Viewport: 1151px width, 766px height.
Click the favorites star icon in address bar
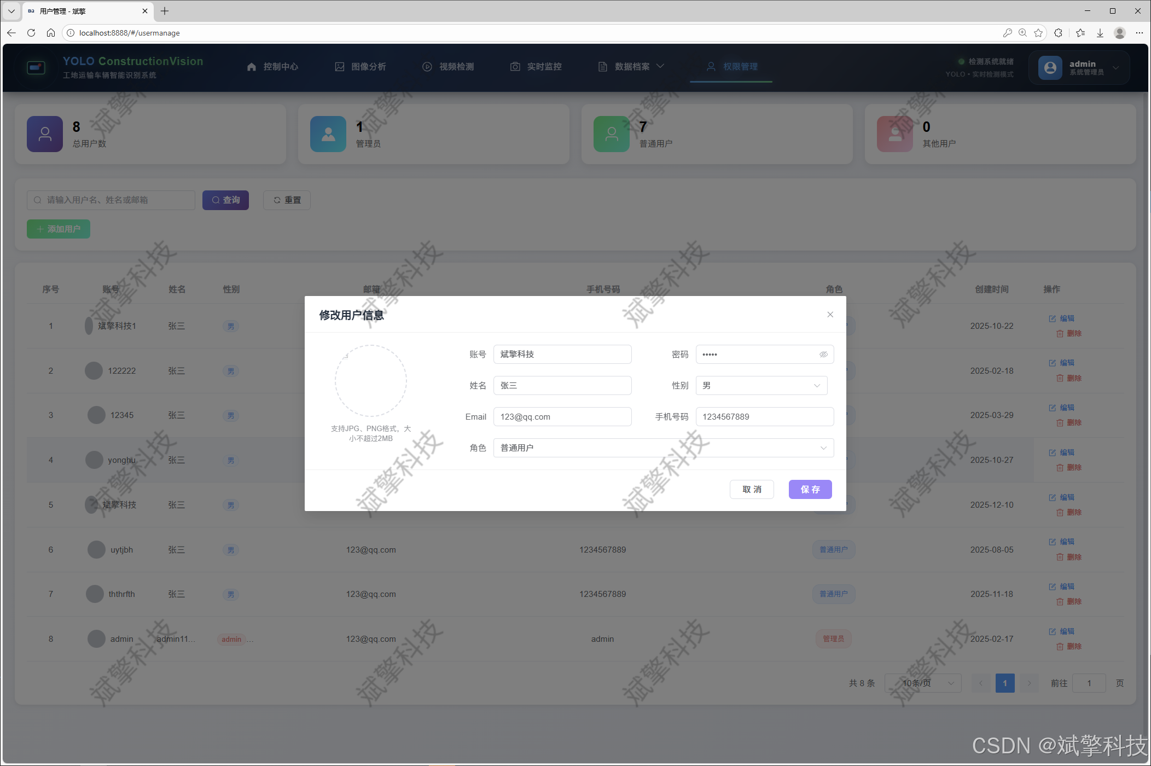pyautogui.click(x=1038, y=33)
